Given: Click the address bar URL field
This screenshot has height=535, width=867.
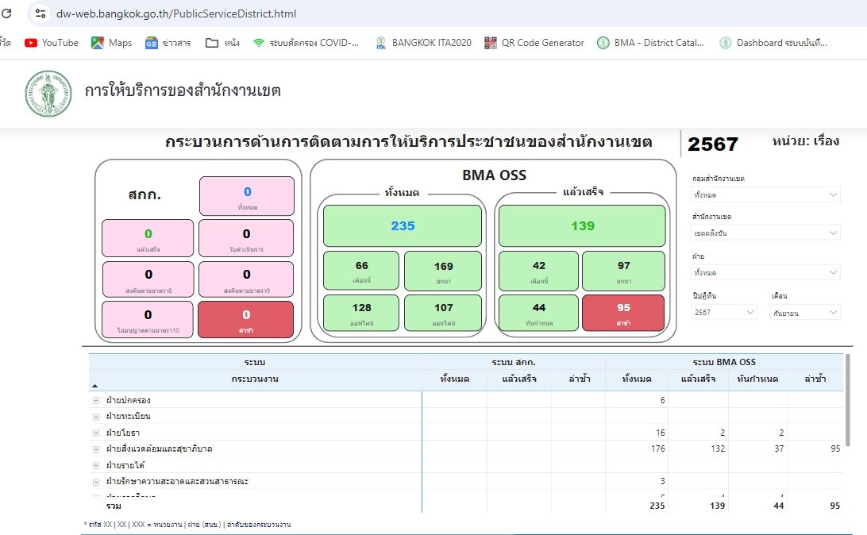Looking at the screenshot, I should 318,13.
